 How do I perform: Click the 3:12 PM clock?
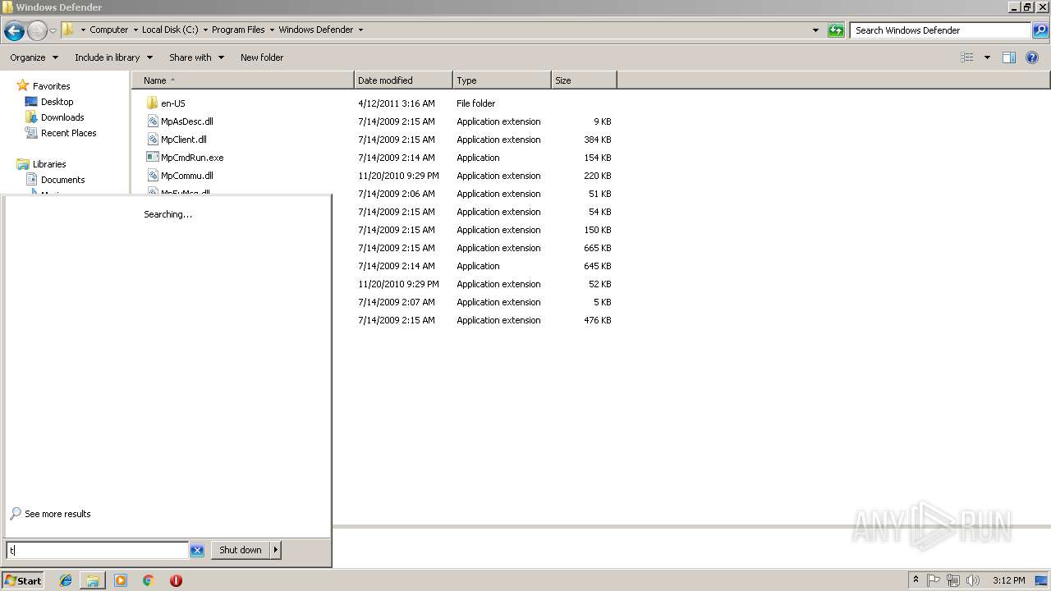(1008, 580)
